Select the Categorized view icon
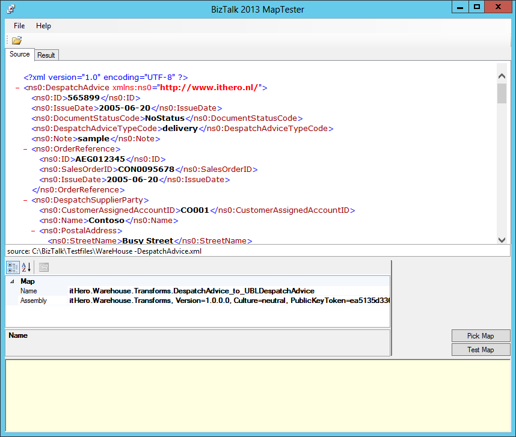This screenshot has width=516, height=437. click(13, 267)
